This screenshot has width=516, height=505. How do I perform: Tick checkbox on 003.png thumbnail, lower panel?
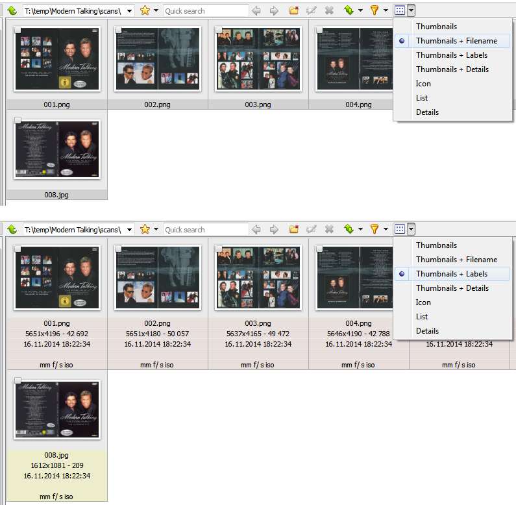pyautogui.click(x=219, y=249)
